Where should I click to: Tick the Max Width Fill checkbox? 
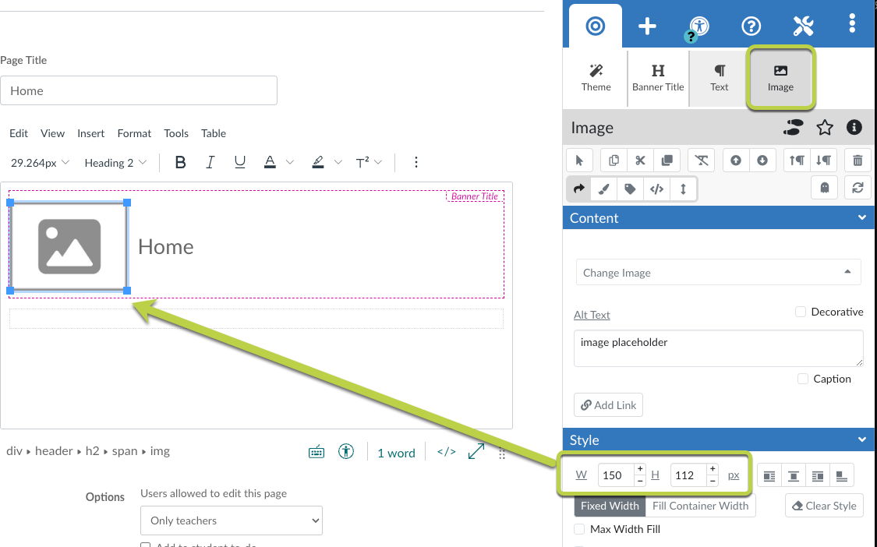tap(579, 529)
